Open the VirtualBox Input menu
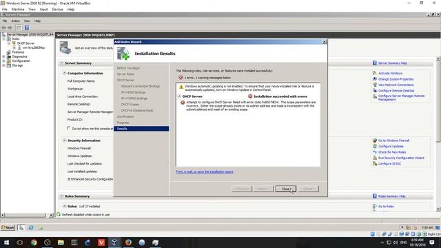The height and width of the screenshot is (248, 441). [43, 9]
